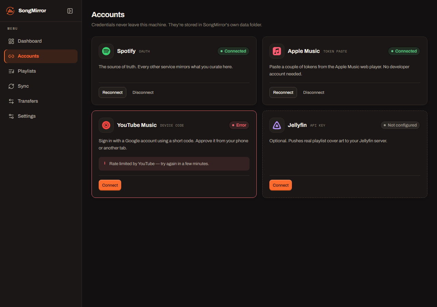Select Accounts in the sidebar menu
437x307 pixels.
point(41,56)
